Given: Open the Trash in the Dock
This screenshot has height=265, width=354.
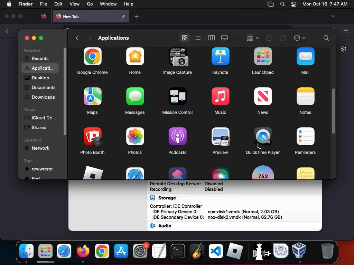Looking at the screenshot, I should pyautogui.click(x=327, y=251).
